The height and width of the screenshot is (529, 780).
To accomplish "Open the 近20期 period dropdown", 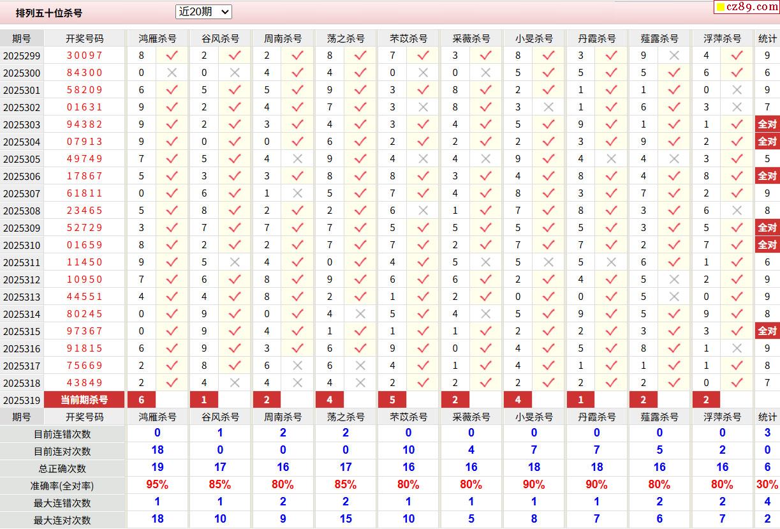I will (x=203, y=11).
